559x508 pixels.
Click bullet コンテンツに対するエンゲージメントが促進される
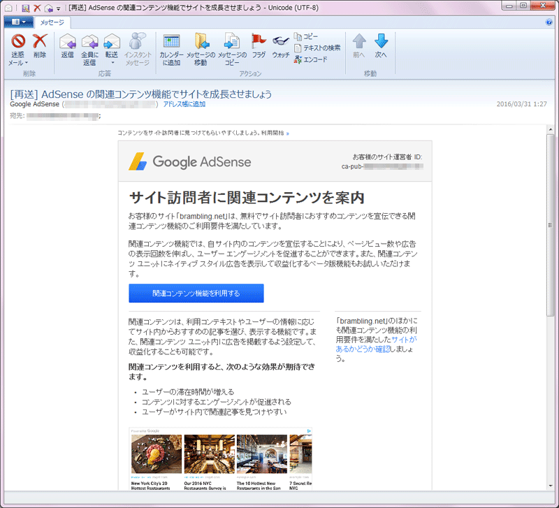[217, 402]
